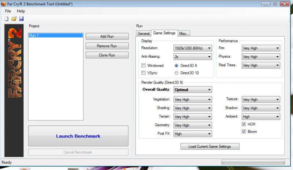Click the New project toolbar icon
Image resolution: width=293 pixels, height=170 pixels.
pos(7,19)
